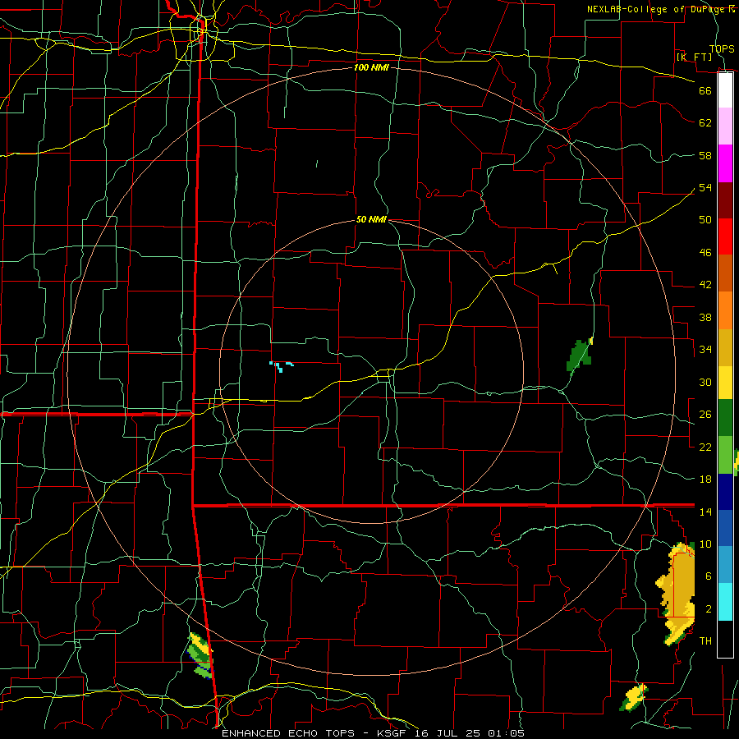739x739 pixels.
Task: Click the 66 legend value
Action: click(x=705, y=90)
